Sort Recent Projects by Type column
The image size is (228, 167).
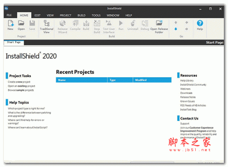[120, 80]
